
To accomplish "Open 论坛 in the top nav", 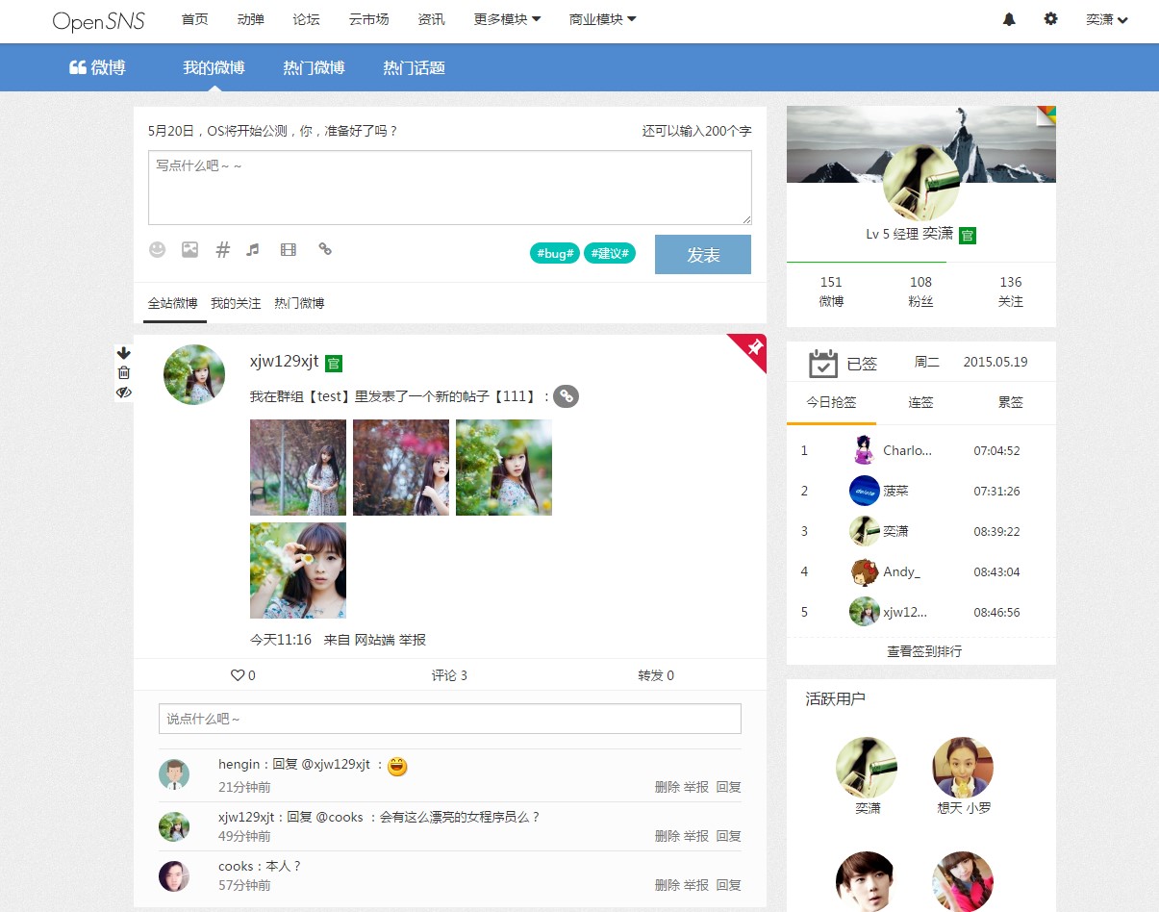I will 306,19.
